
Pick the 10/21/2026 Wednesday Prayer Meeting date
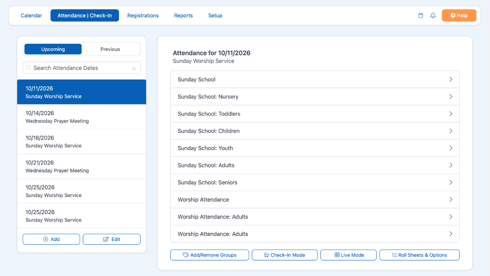click(82, 166)
